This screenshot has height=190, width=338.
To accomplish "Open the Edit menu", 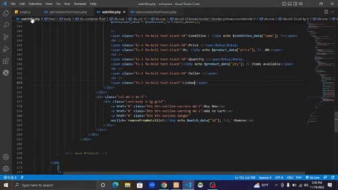I will [22, 4].
